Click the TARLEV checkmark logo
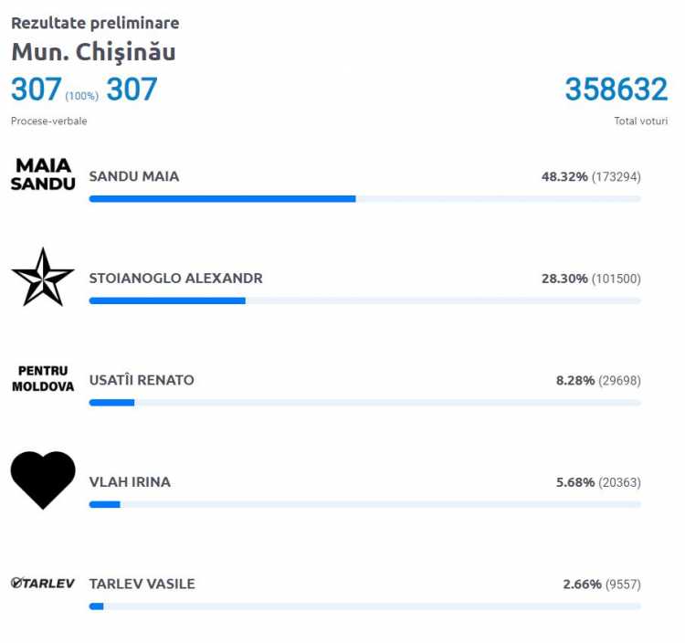 click(x=43, y=583)
